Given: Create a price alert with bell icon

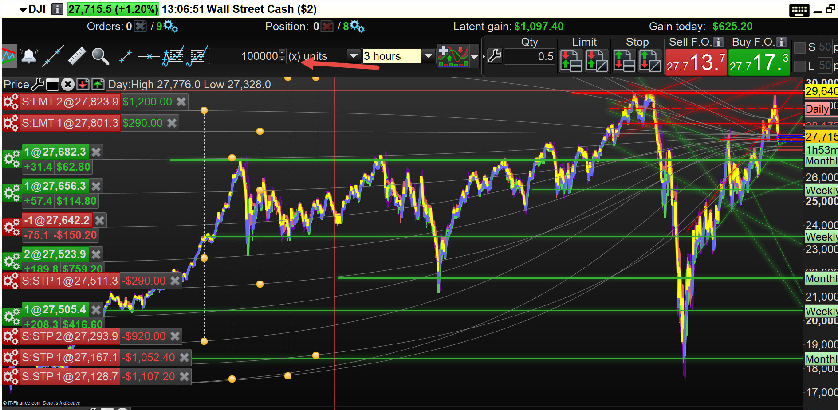Looking at the screenshot, I should (29, 56).
